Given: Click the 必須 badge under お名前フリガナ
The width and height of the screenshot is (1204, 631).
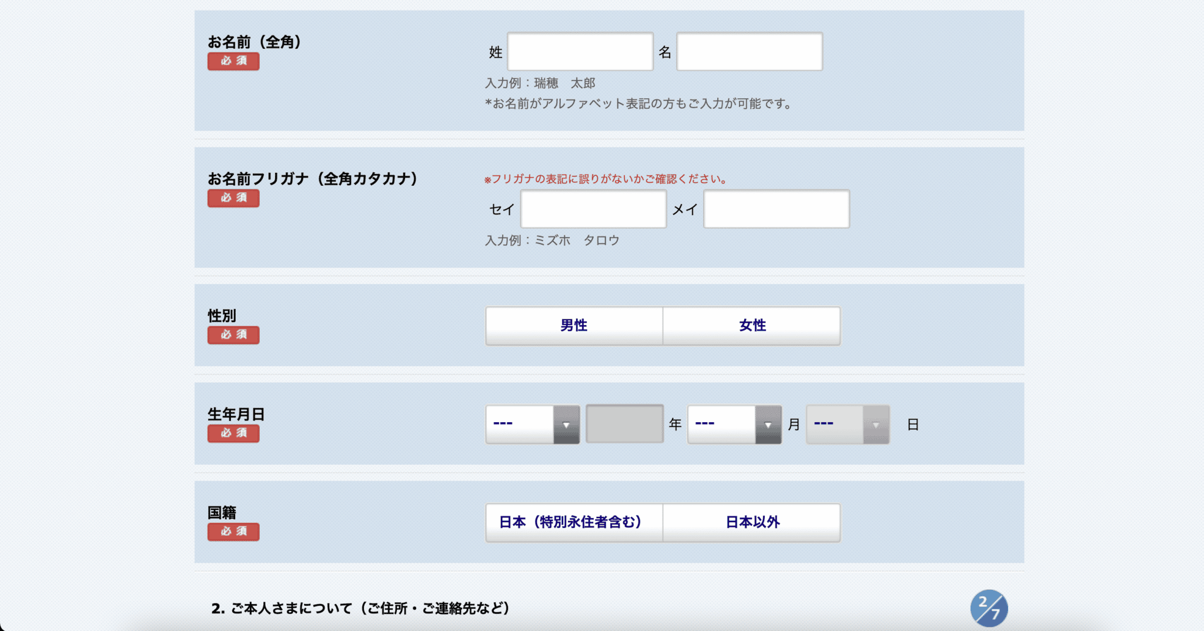Looking at the screenshot, I should pyautogui.click(x=233, y=198).
